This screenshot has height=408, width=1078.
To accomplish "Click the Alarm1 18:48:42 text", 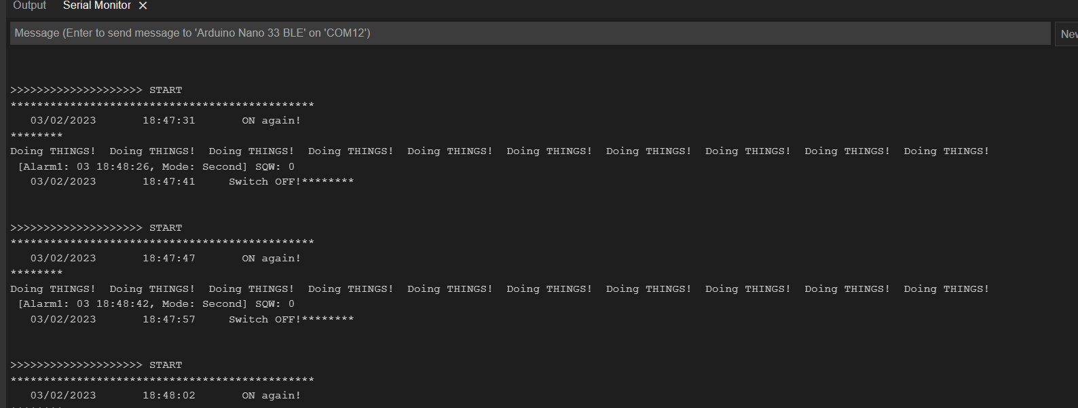I will pyautogui.click(x=86, y=304).
